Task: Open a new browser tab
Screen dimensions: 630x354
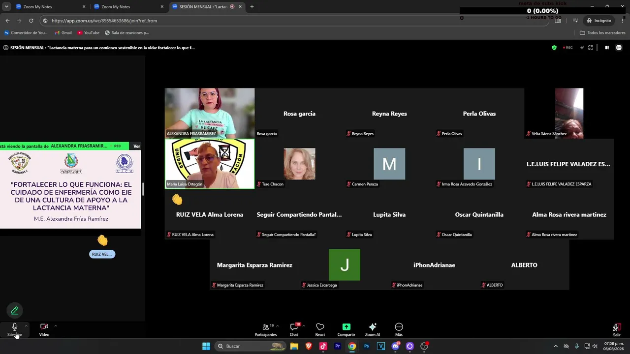Action: 252,7
